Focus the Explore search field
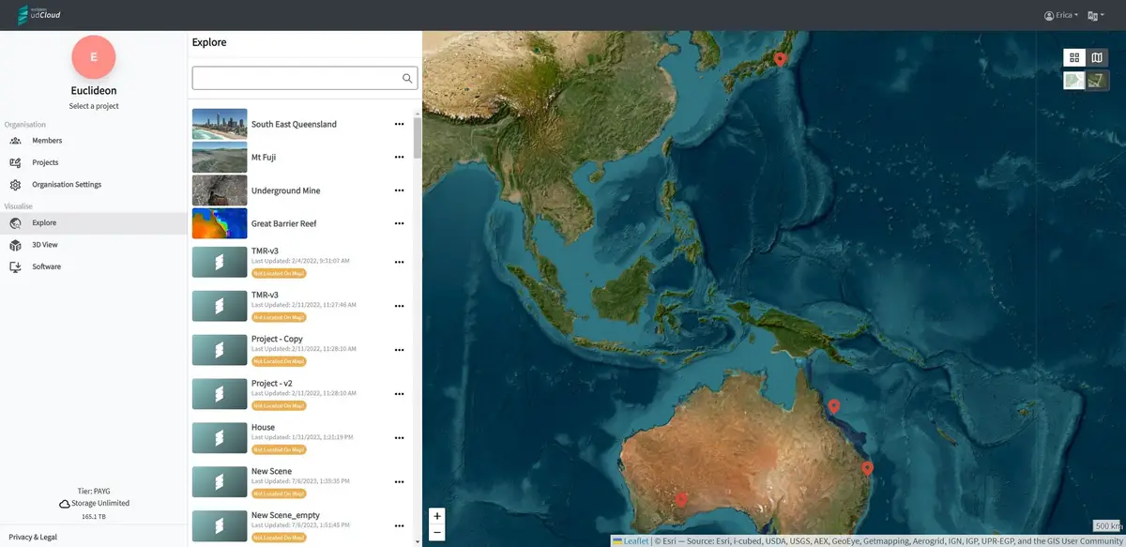The height and width of the screenshot is (547, 1126). click(x=305, y=78)
